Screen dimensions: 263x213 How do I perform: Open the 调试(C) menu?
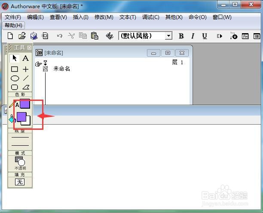click(150, 17)
